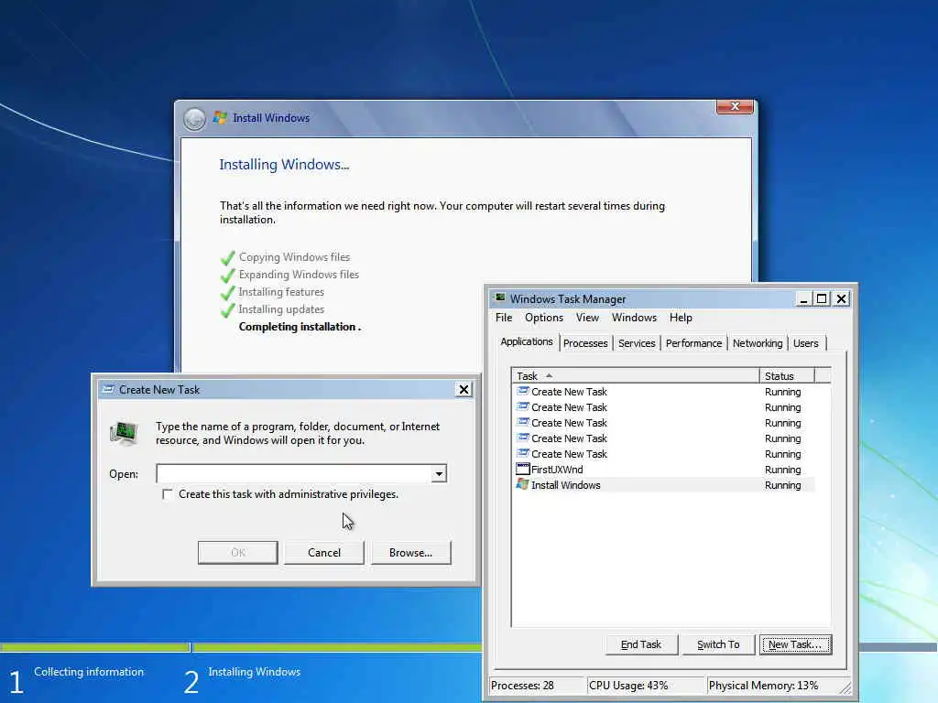938x703 pixels.
Task: Close the Create New Task dialog
Action: click(x=464, y=389)
